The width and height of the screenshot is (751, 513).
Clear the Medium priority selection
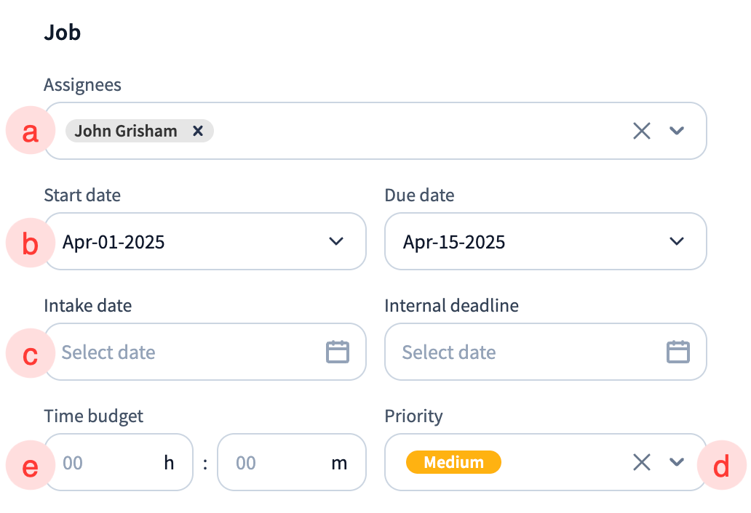(641, 462)
